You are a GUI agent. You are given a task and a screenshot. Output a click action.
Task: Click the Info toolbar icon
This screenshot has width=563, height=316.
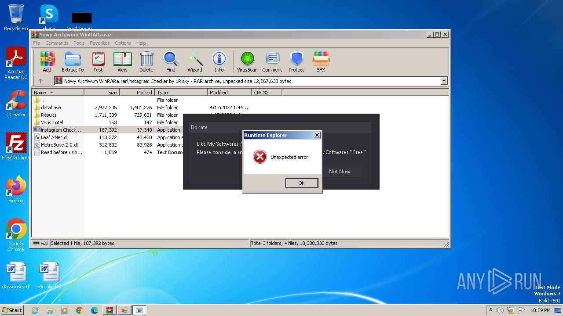[219, 62]
